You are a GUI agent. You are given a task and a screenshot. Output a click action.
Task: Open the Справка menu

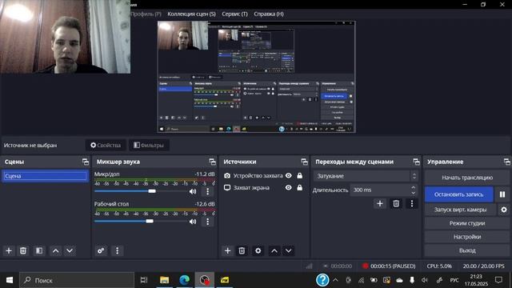tap(269, 14)
